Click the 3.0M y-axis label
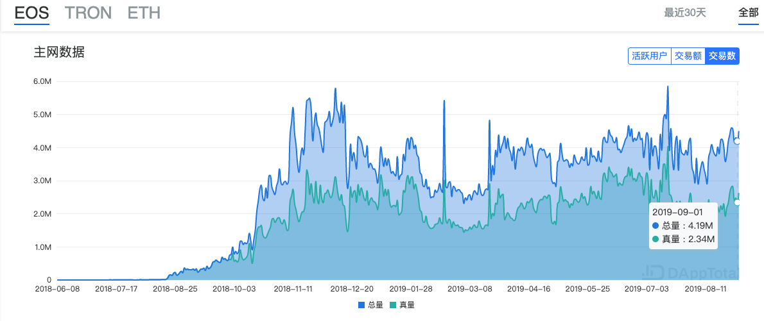The height and width of the screenshot is (321, 764). [42, 181]
